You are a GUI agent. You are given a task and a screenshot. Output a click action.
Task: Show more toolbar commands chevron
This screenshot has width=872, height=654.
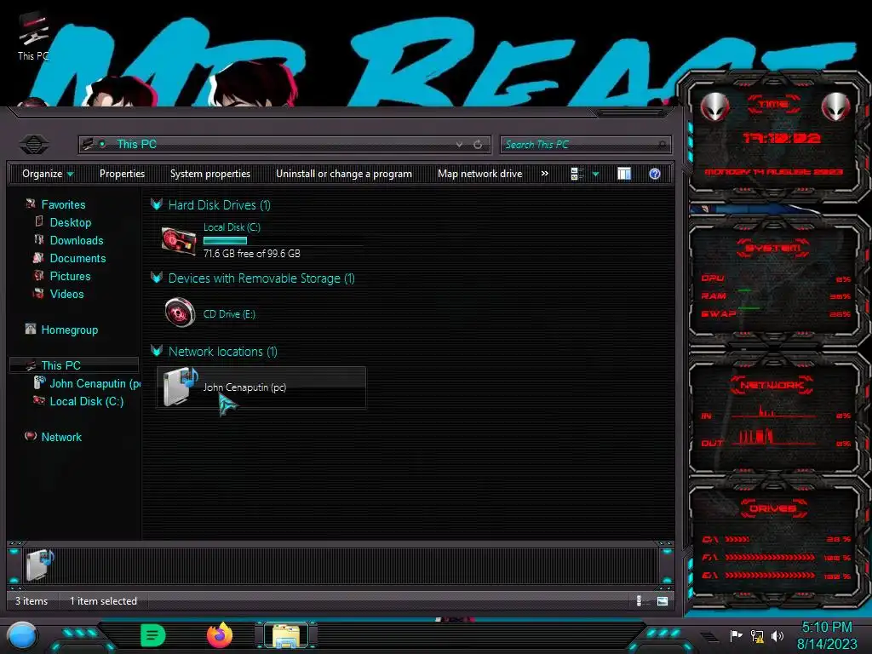point(544,174)
